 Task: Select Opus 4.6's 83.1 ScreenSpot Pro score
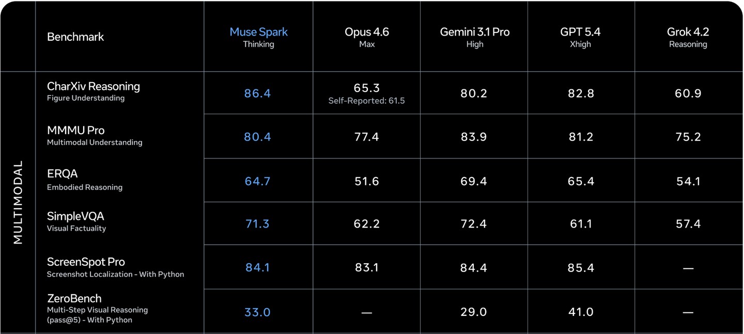point(366,267)
